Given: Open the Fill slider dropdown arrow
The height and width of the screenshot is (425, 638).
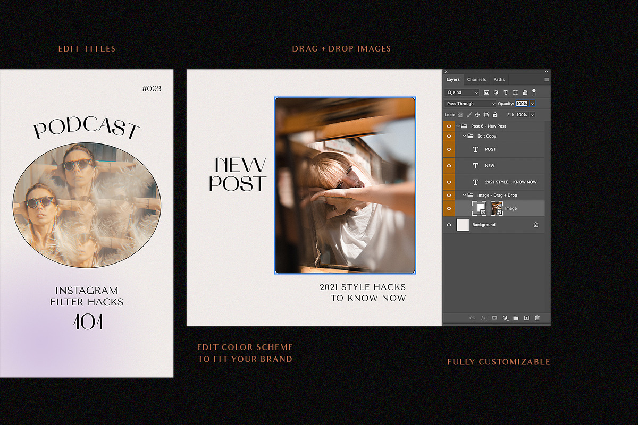Looking at the screenshot, I should (532, 115).
